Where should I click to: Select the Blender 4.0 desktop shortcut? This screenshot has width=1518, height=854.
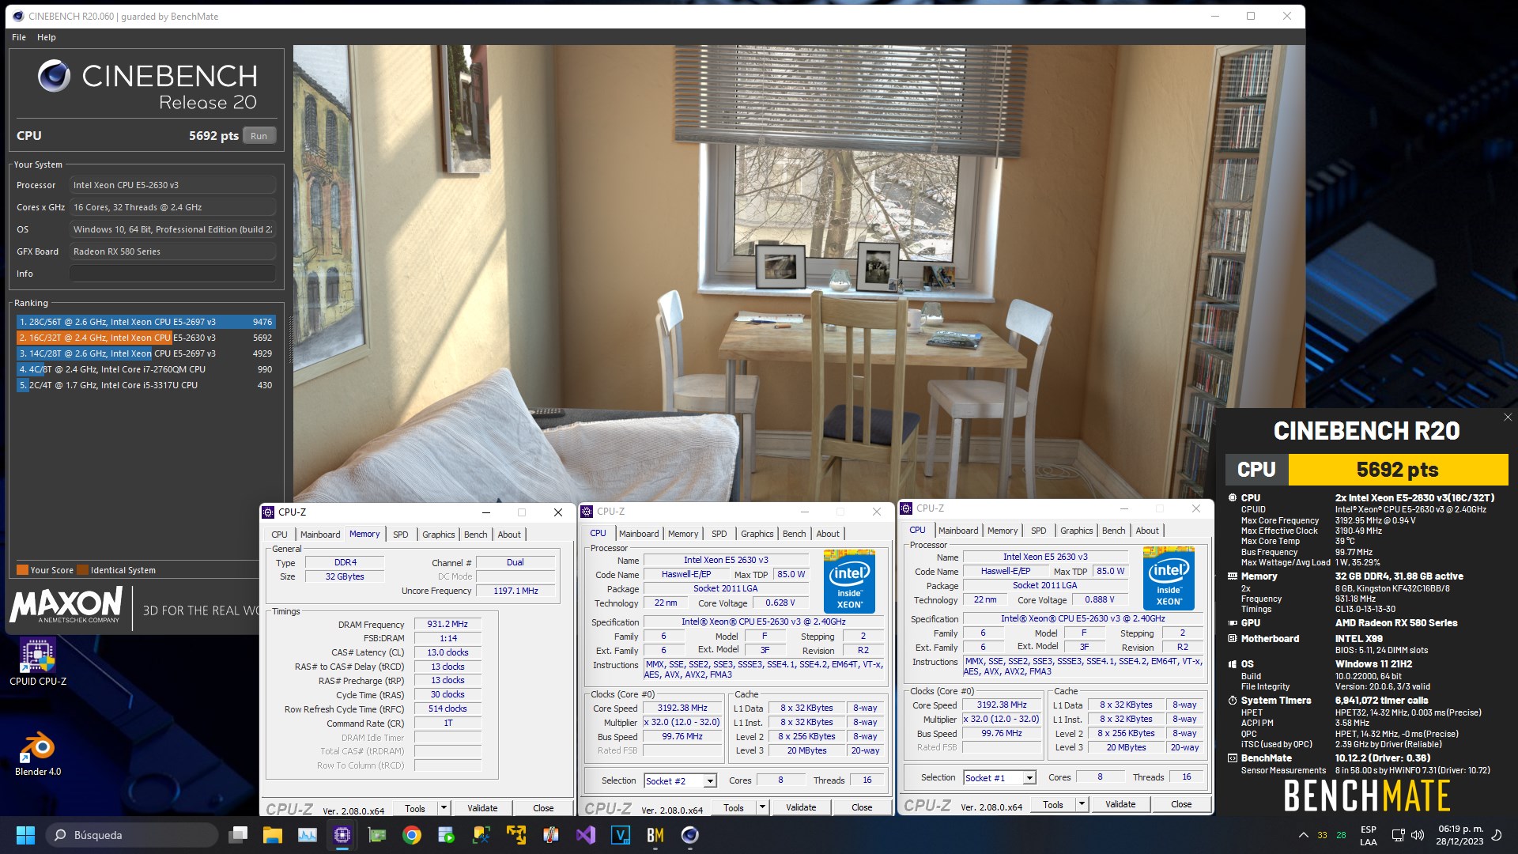pyautogui.click(x=37, y=754)
